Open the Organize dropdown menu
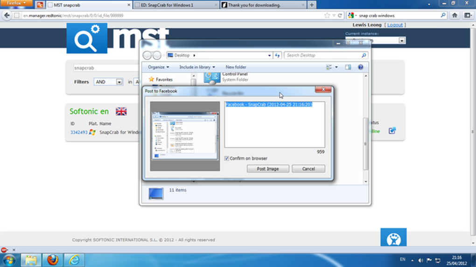The height and width of the screenshot is (267, 476). point(158,67)
